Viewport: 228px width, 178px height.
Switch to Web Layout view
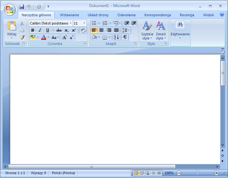[147, 173]
